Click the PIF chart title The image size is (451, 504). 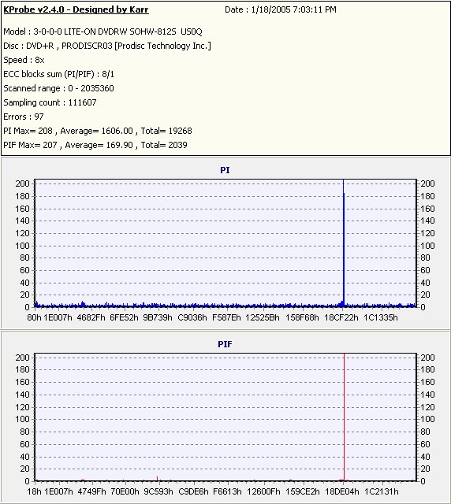[225, 344]
